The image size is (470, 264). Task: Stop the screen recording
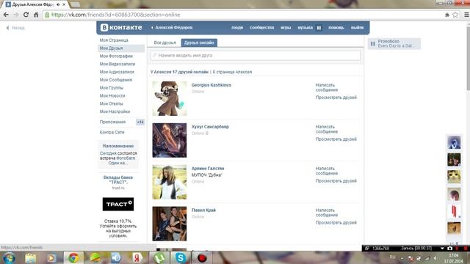coord(465,249)
